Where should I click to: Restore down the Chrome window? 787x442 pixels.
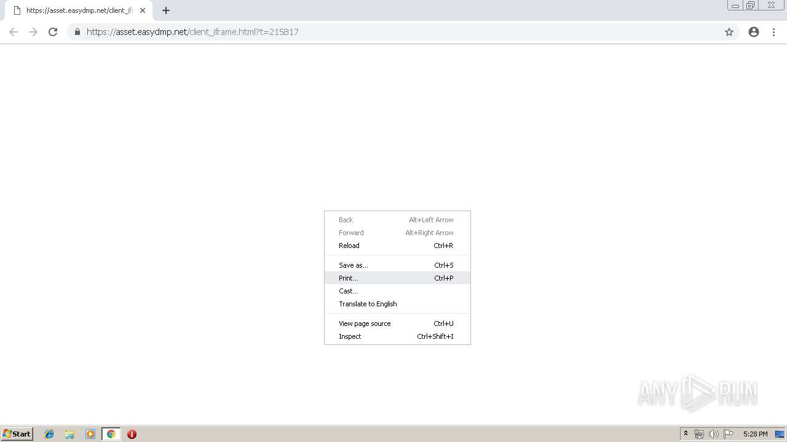point(751,6)
